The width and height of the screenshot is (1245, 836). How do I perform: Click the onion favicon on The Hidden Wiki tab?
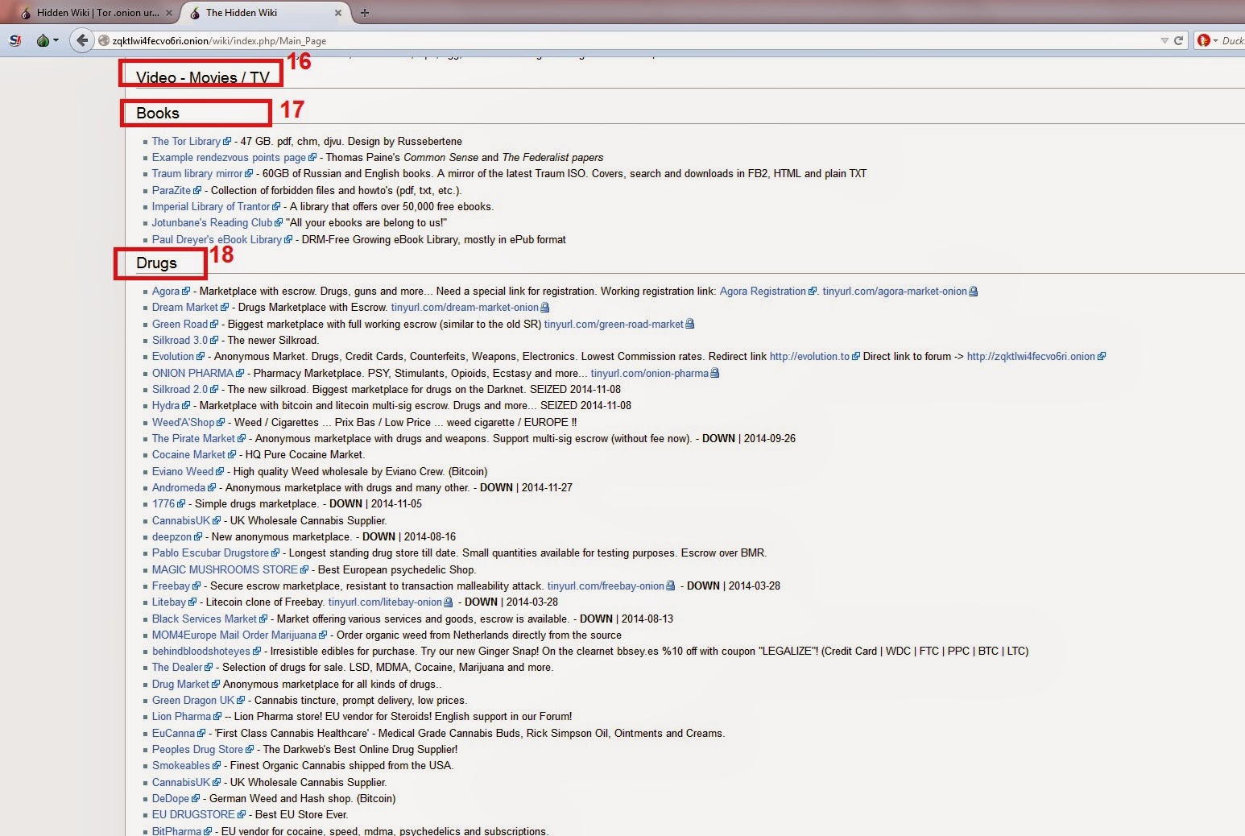click(x=195, y=13)
